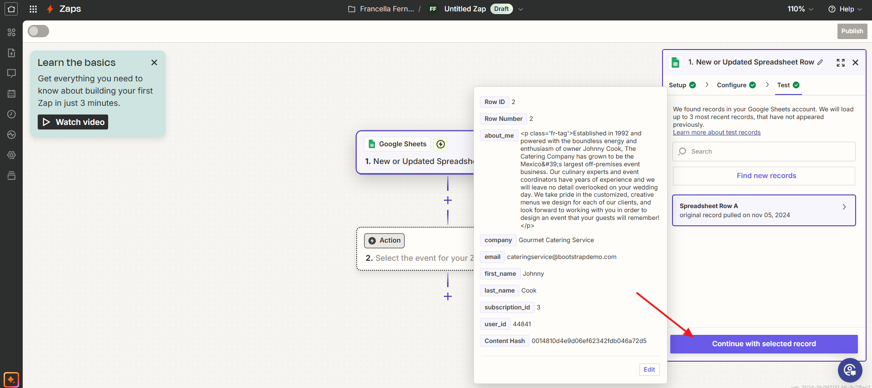Click the Untitled Zap title
The width and height of the screenshot is (872, 388).
[x=465, y=9]
